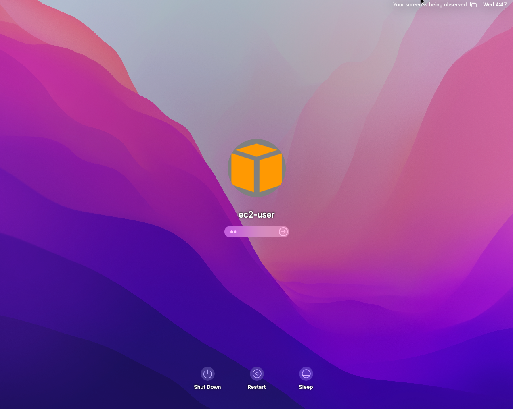This screenshot has height=409, width=513.
Task: Submit password with the arrow button
Action: [x=283, y=232]
